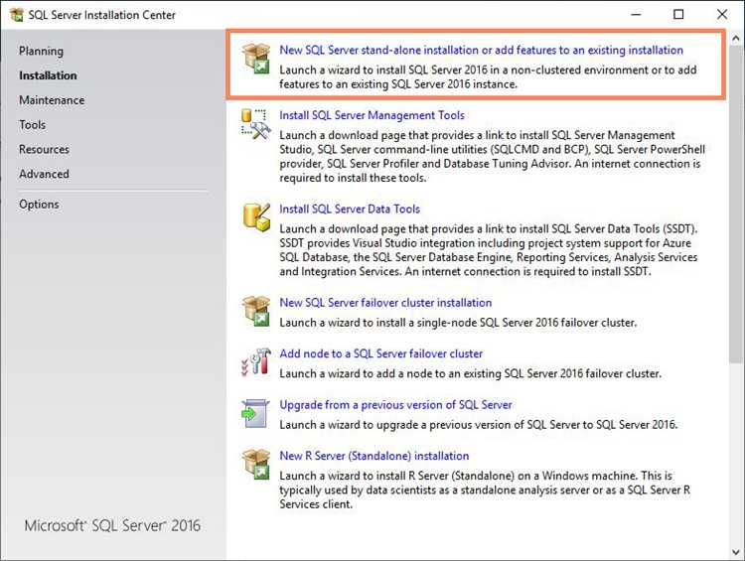Screen dimensions: 745x561
Task: Click the scrollbar down arrow
Action: click(736, 552)
